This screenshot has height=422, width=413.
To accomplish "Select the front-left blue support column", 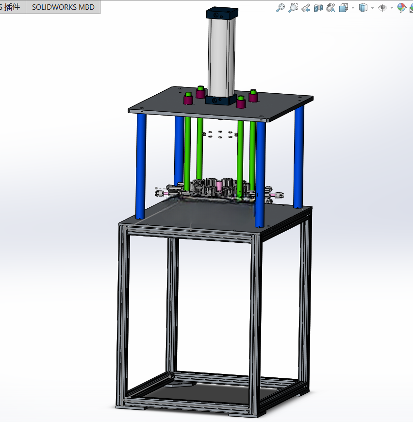I will [141, 167].
